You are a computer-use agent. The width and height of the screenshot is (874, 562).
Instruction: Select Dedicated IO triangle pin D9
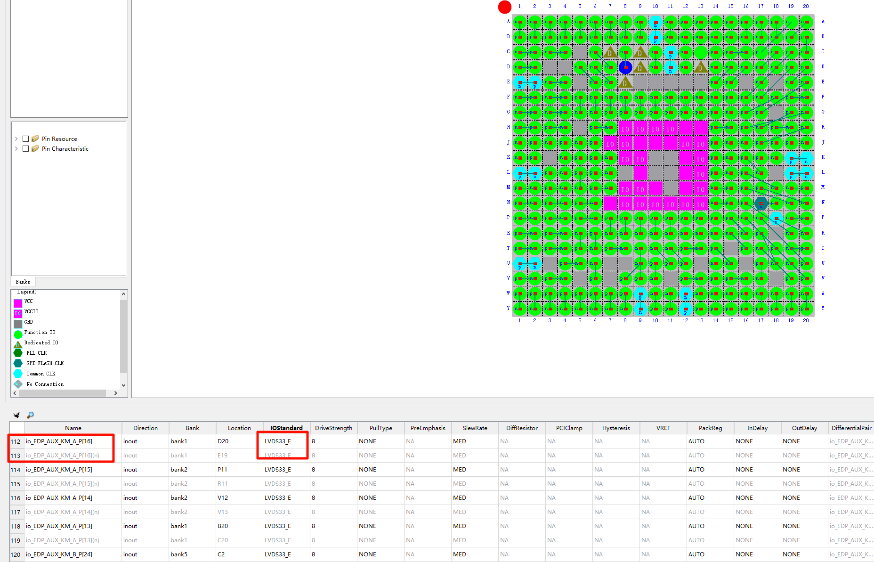pyautogui.click(x=640, y=67)
